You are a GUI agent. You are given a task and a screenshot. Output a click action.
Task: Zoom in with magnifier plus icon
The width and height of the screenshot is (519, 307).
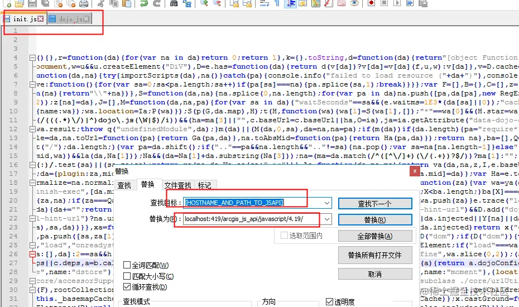[204, 3]
